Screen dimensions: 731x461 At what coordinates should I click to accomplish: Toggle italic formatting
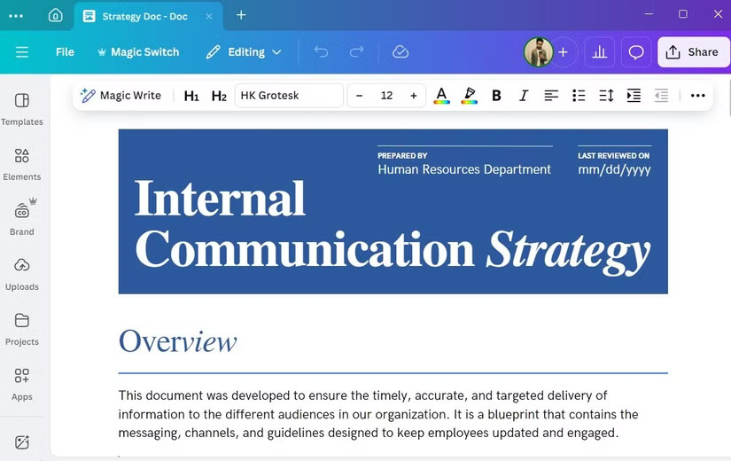point(524,96)
